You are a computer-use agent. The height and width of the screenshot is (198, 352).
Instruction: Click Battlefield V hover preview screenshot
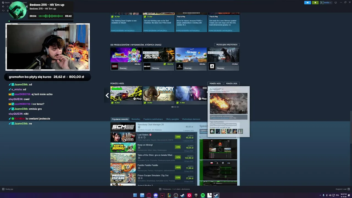[x=229, y=103]
